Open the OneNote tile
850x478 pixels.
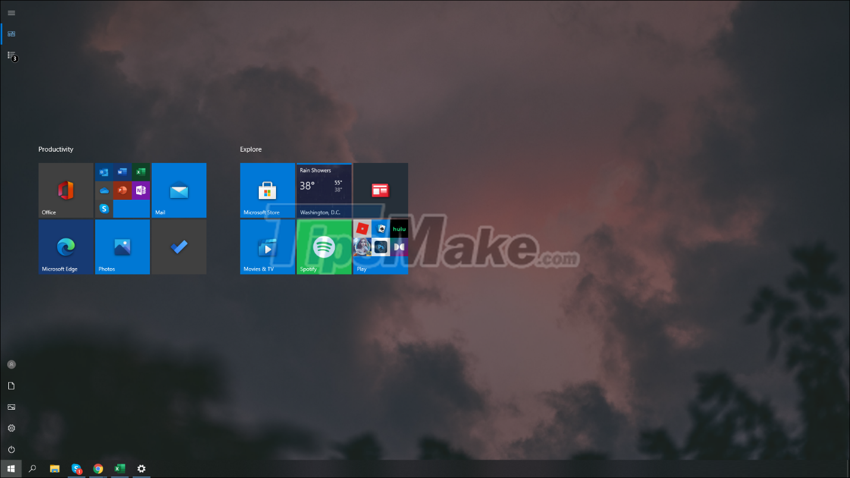click(141, 190)
